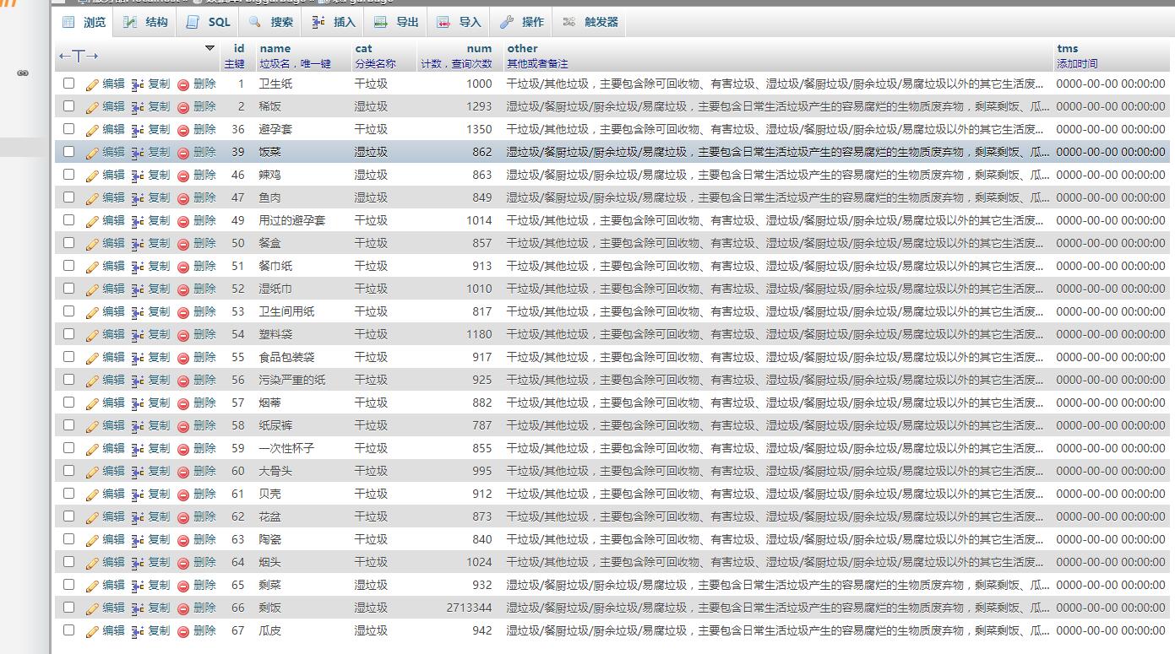Click the copy icon for 稀饭 row
Image resolution: width=1175 pixels, height=654 pixels.
[139, 107]
